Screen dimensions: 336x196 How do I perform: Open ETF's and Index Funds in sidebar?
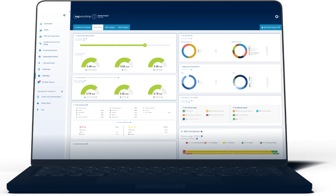point(52,36)
